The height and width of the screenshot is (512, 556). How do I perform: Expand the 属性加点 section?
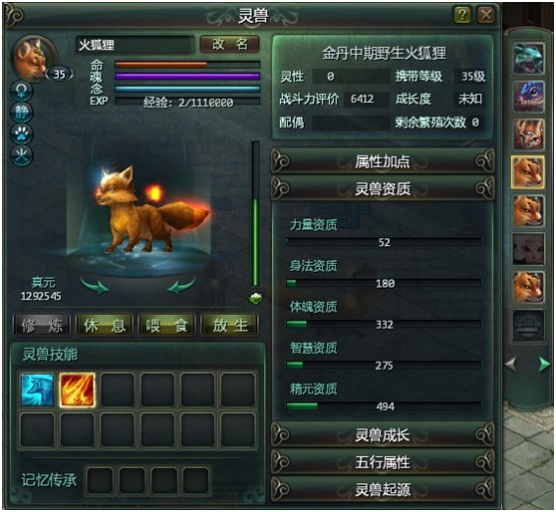383,161
